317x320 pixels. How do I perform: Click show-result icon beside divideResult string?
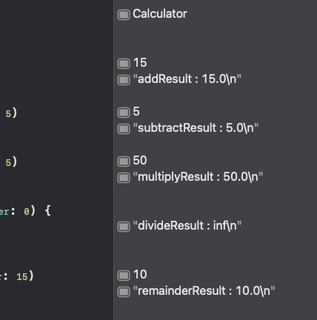[124, 227]
